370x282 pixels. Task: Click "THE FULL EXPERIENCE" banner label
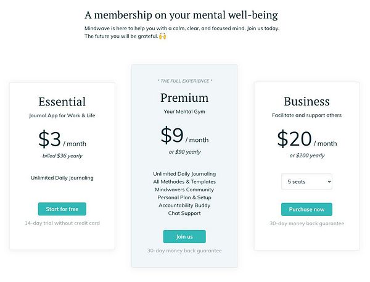(184, 81)
